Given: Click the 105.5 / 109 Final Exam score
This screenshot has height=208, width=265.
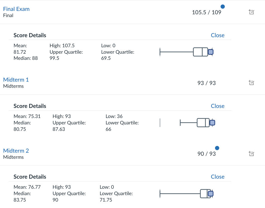Looking at the screenshot, I should [206, 12].
